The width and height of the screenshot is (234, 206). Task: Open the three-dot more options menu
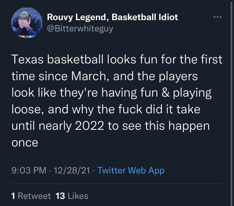(x=218, y=17)
